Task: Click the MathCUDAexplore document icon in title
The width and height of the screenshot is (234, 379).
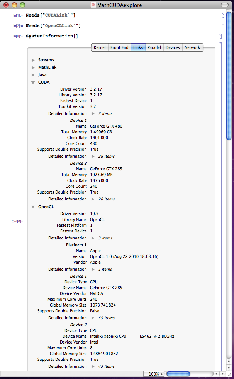Action: [x=93, y=5]
